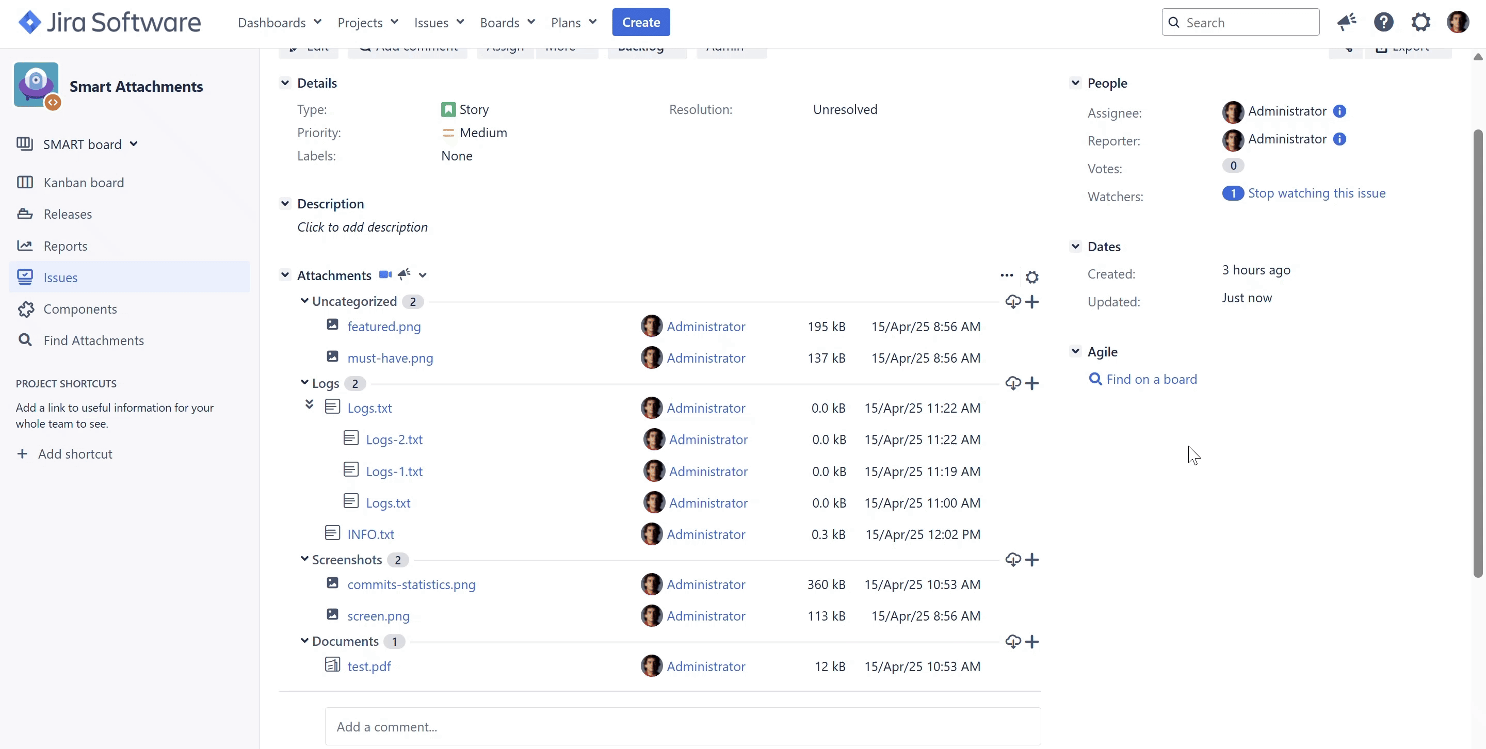Viewport: 1486px width, 749px height.
Task: Collapse the Logs.txt revision list
Action: coord(309,405)
